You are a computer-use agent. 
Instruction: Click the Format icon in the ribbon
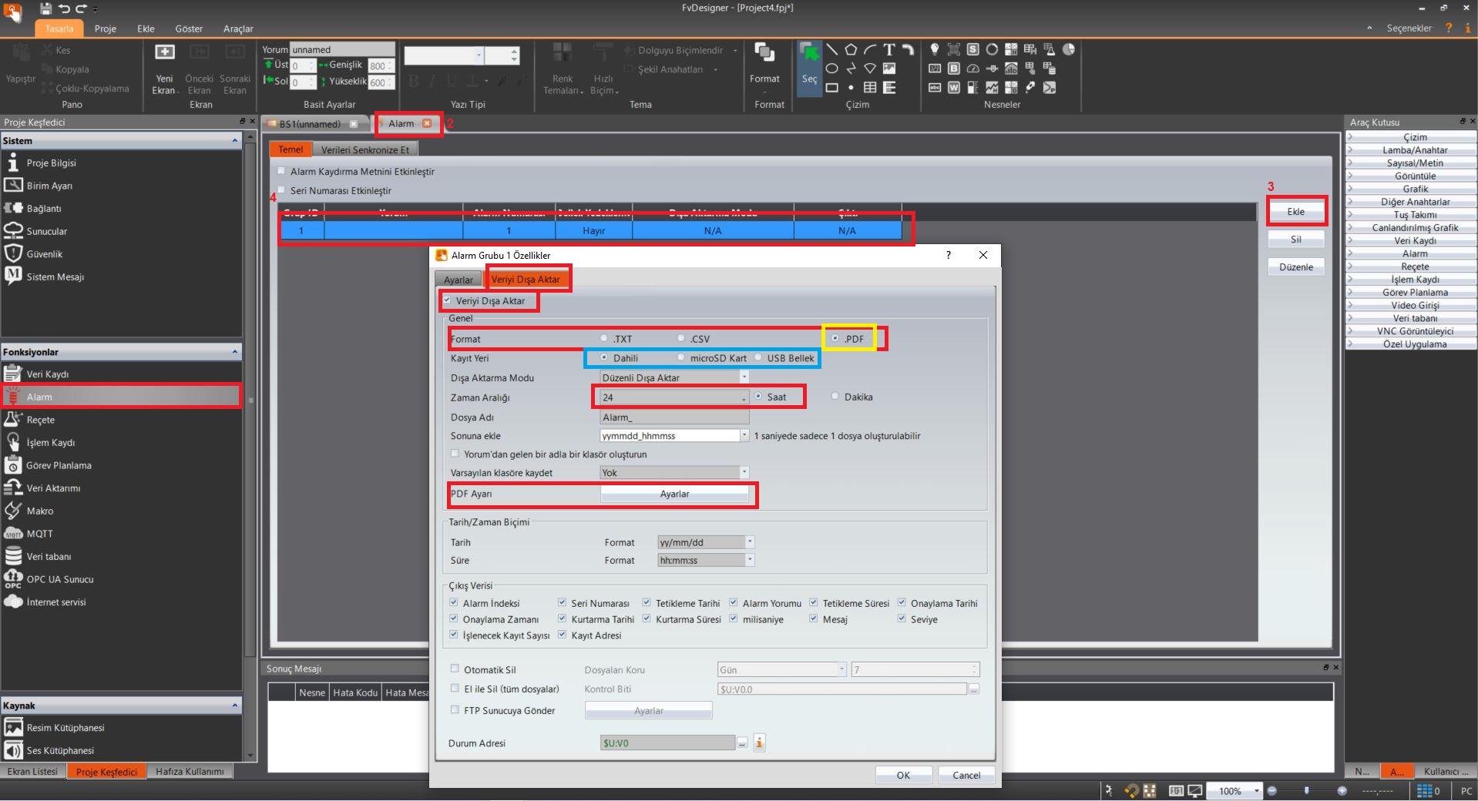764,54
